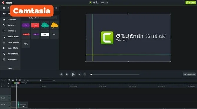Click the Copy icon in timeline toolbar
This screenshot has width=197, height=109.
coord(13,80)
